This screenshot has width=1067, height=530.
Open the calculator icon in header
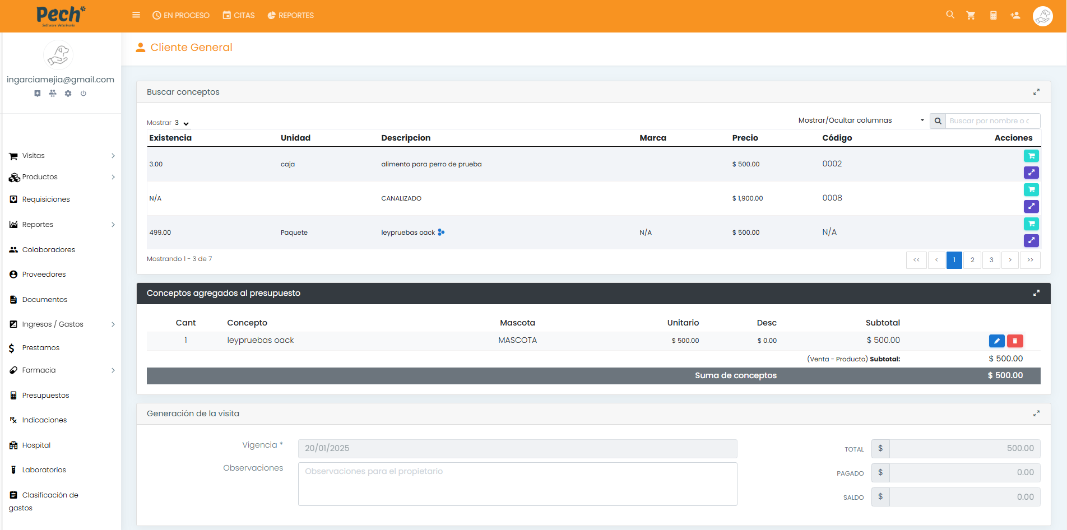click(993, 16)
